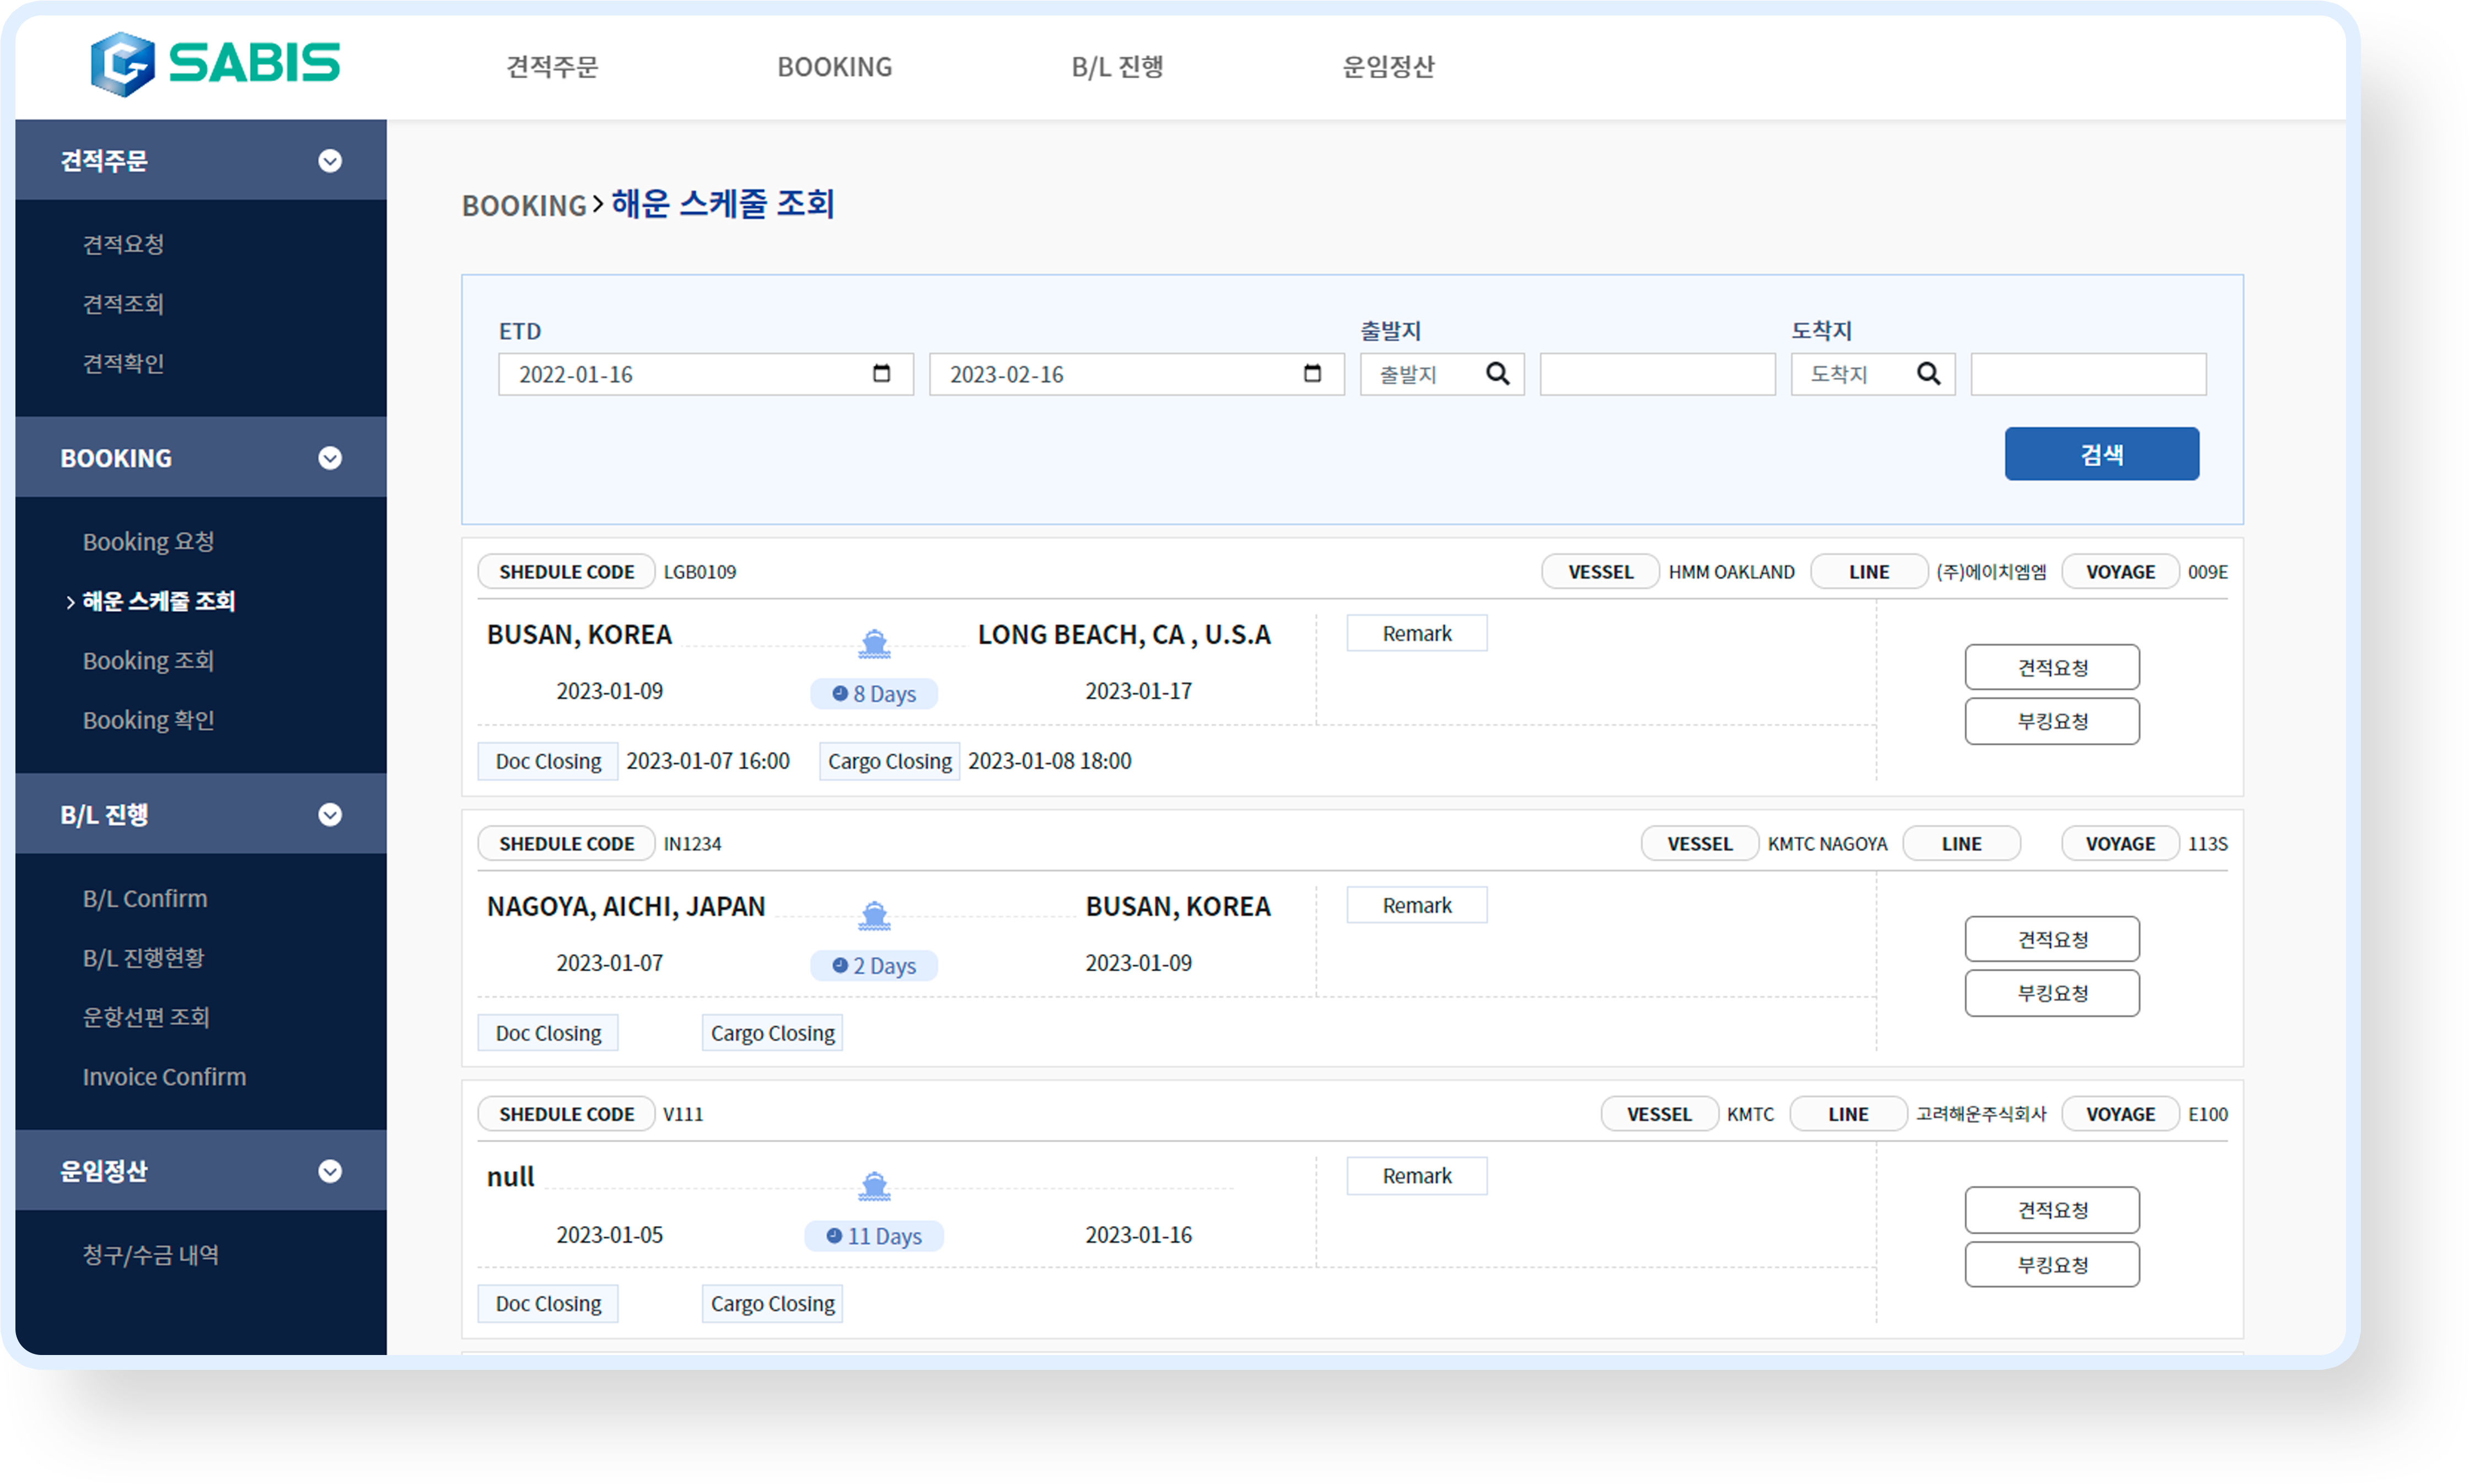
Task: Click Cargo Closing label with 2023-01-08 18:00
Action: pyautogui.click(x=889, y=761)
